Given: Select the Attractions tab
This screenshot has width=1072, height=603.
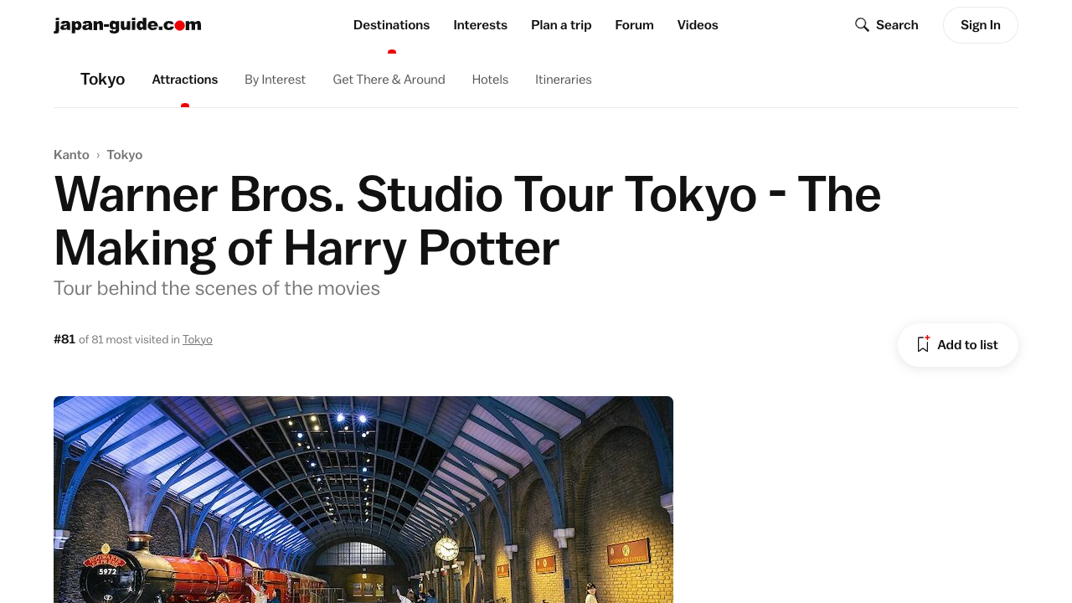Looking at the screenshot, I should [x=184, y=80].
